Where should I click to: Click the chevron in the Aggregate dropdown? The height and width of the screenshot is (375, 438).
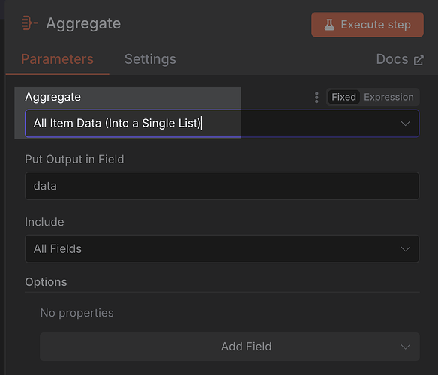pos(405,124)
